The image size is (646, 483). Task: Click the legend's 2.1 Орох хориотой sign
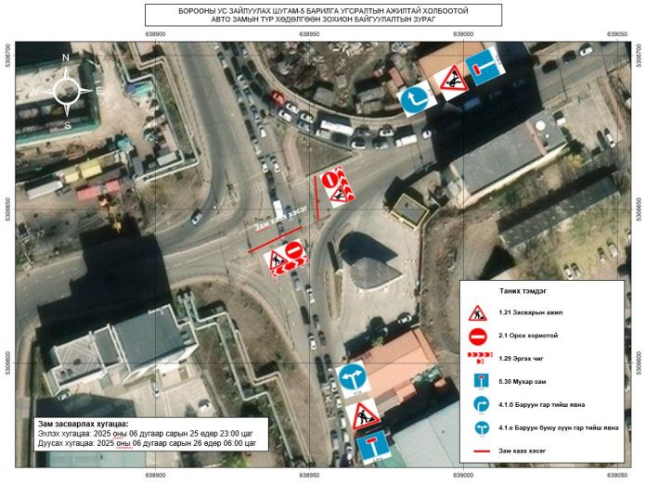pos(479,335)
